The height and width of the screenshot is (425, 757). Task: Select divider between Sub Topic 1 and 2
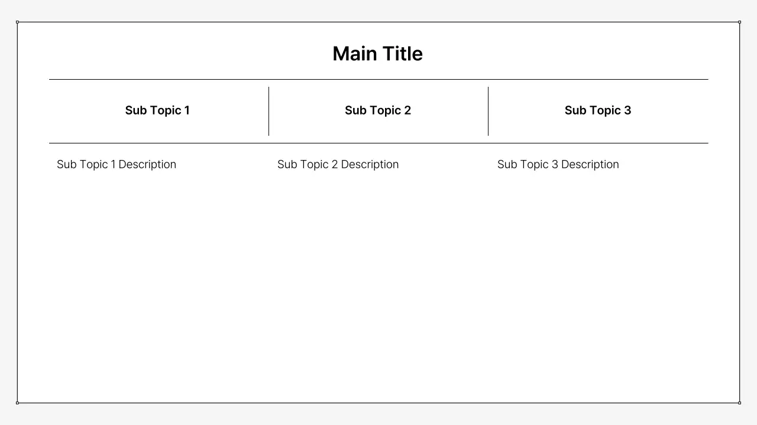coord(268,111)
